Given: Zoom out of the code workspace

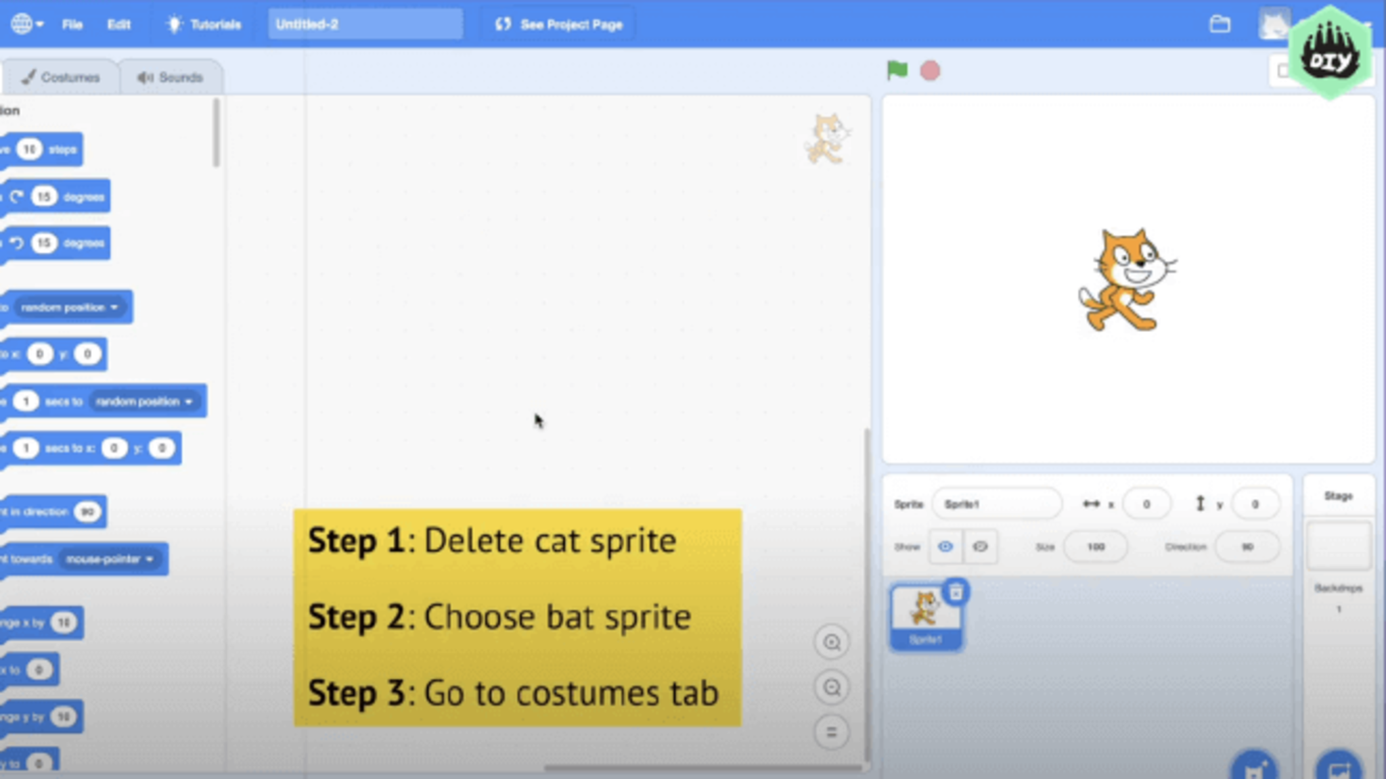Looking at the screenshot, I should [x=832, y=688].
